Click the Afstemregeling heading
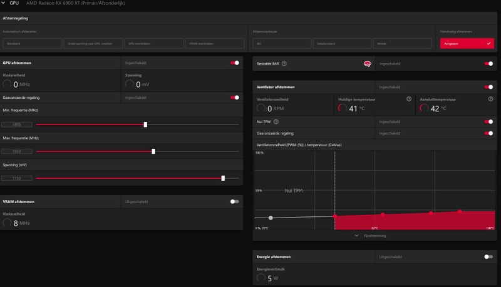The height and width of the screenshot is (287, 501). click(x=15, y=18)
